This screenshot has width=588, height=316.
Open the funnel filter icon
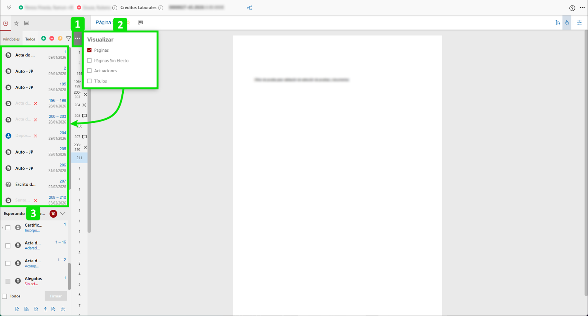[x=68, y=39]
